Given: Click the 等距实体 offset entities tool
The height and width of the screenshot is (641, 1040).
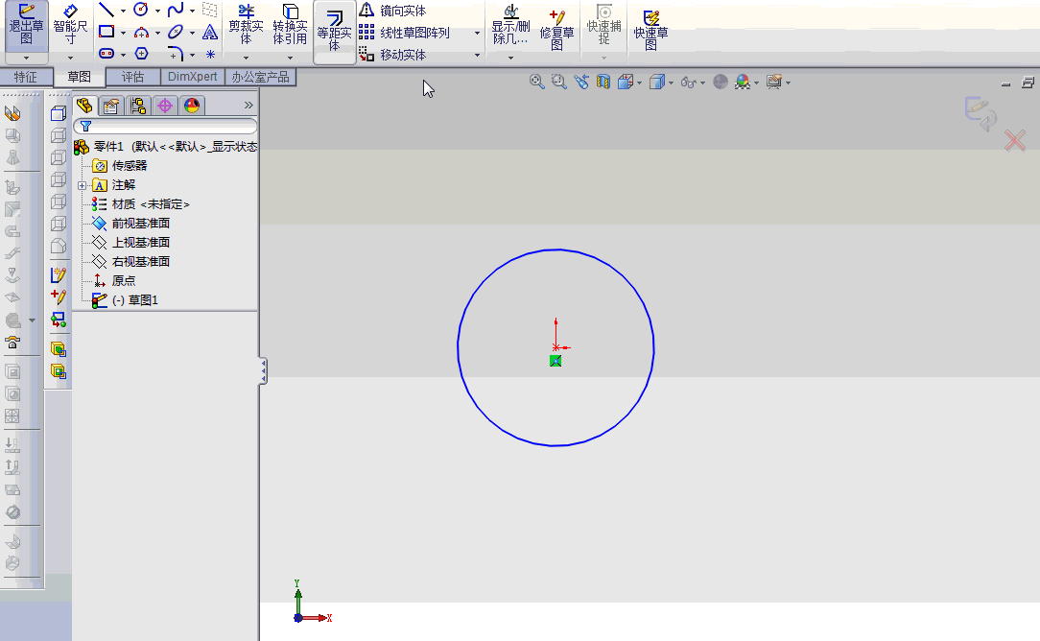Looking at the screenshot, I should pos(334,32).
